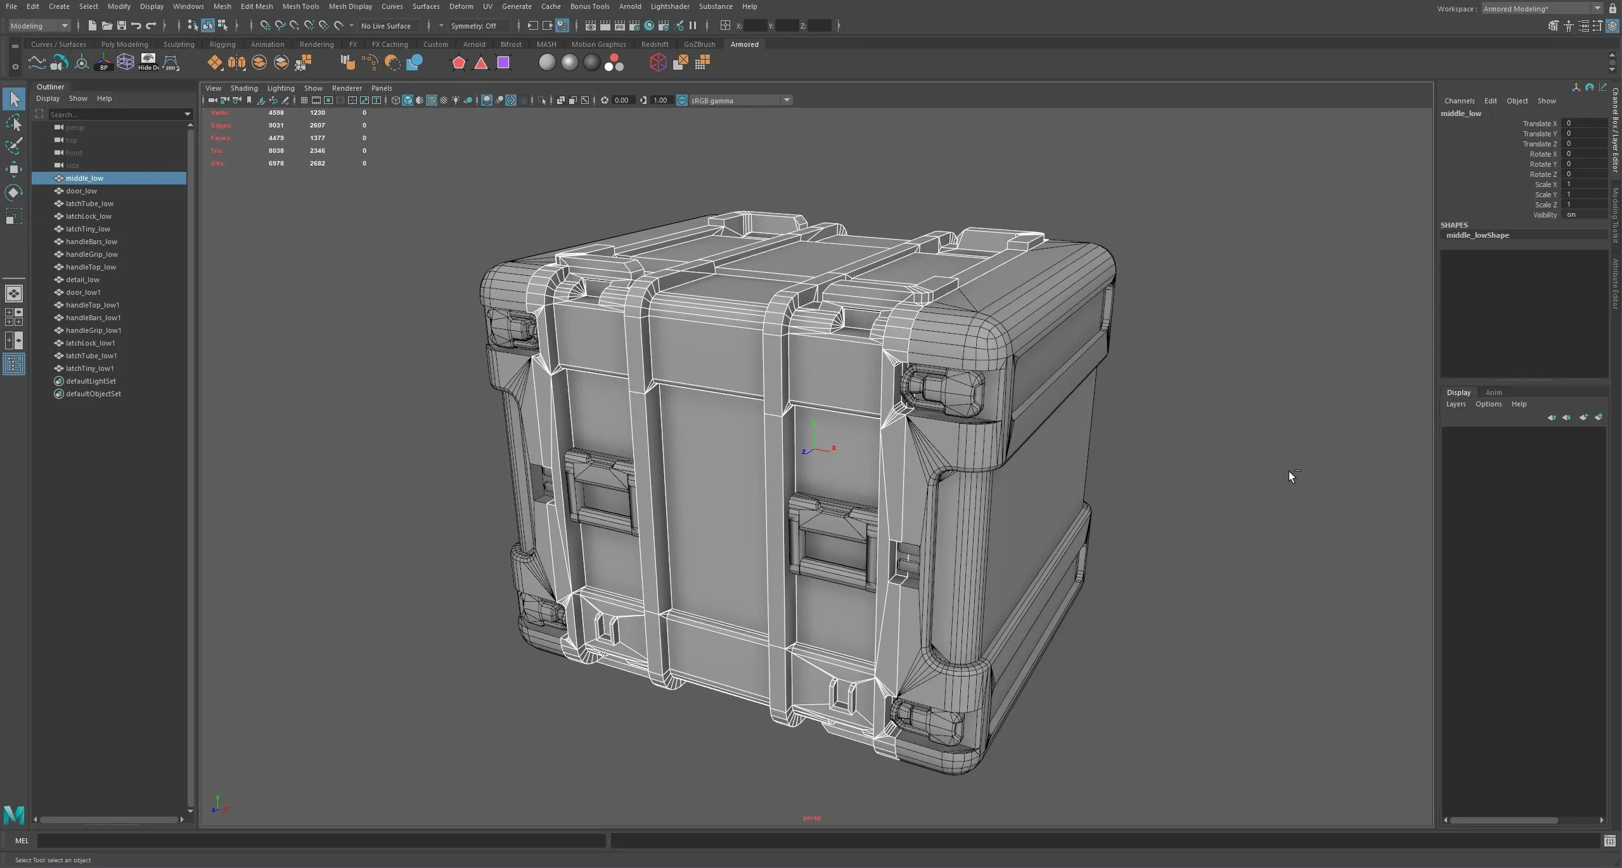This screenshot has width=1622, height=868.
Task: Toggle select by component type mode
Action: 223,25
